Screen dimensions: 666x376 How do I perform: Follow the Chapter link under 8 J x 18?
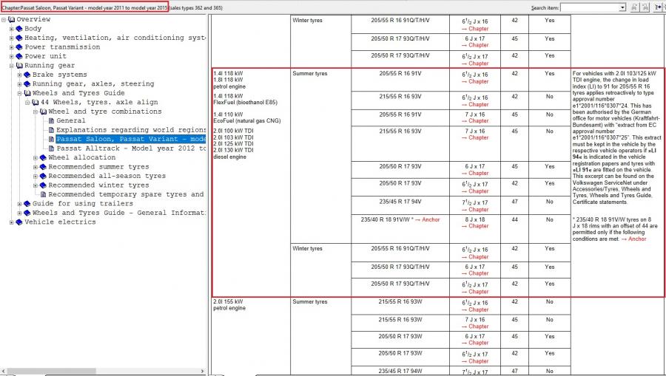pyautogui.click(x=479, y=226)
